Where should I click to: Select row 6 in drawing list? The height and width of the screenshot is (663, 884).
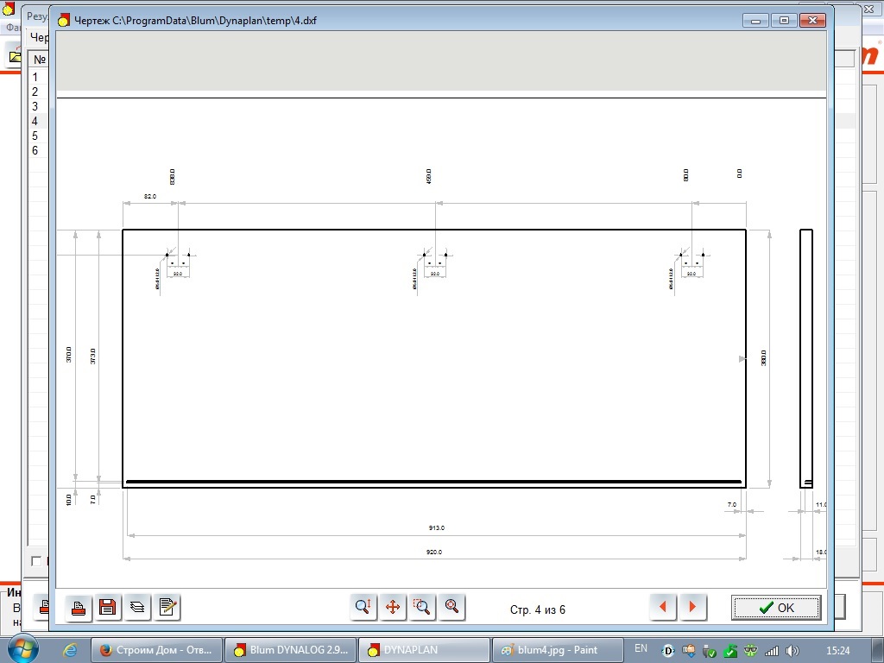point(38,150)
